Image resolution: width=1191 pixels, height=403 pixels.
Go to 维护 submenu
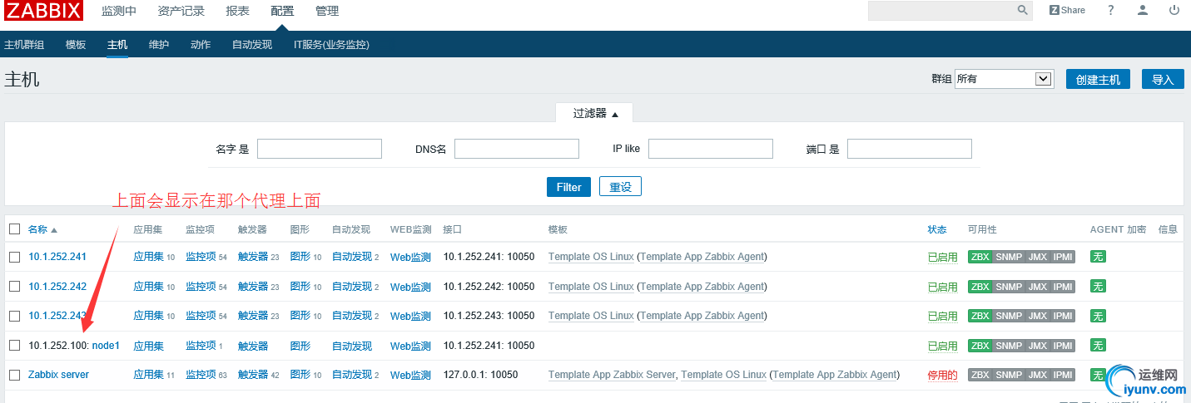click(x=159, y=45)
